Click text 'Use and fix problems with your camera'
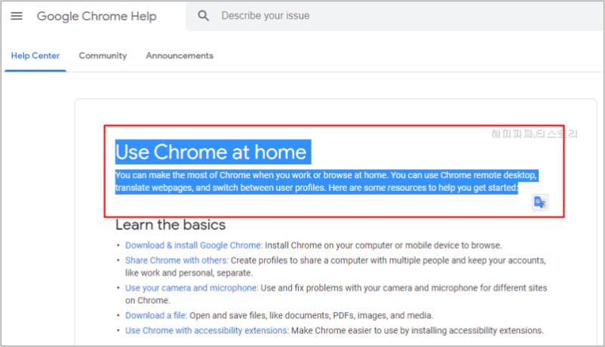Viewport: 605px width, 347px height. pyautogui.click(x=335, y=288)
